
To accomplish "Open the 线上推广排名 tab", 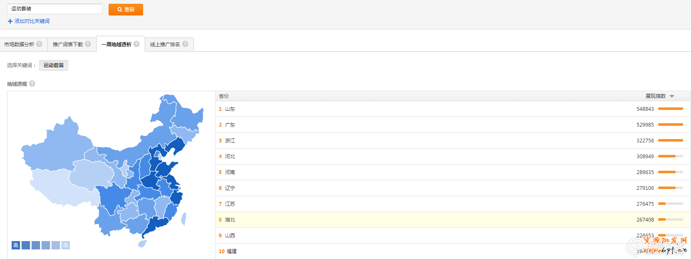I will [165, 44].
